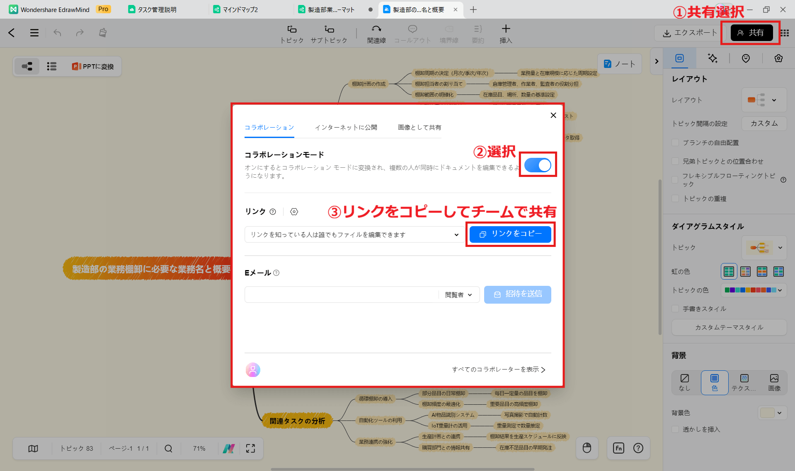795x471 pixels.
Task: Open トピック間隔の設定 カスタム button
Action: coord(764,123)
